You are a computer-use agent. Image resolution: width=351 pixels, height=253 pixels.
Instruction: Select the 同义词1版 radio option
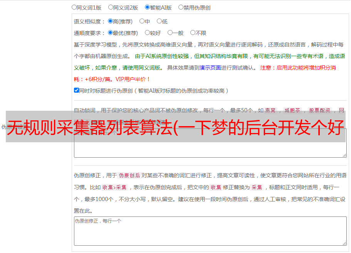tap(74, 7)
